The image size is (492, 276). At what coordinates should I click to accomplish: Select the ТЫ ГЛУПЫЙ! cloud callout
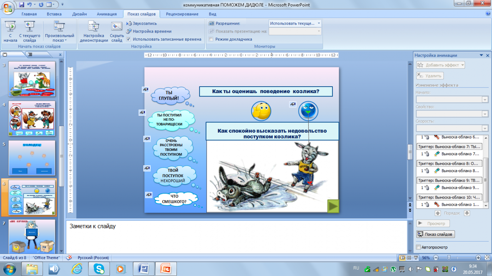point(169,95)
